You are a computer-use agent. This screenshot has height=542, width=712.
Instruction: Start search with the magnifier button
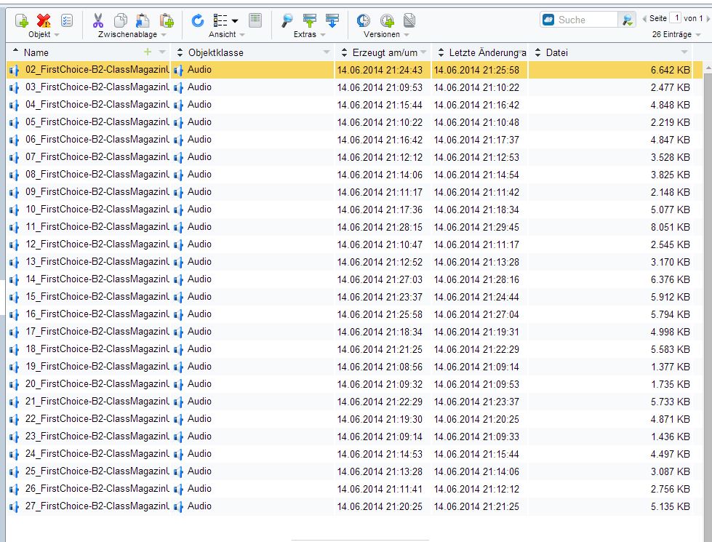(627, 20)
